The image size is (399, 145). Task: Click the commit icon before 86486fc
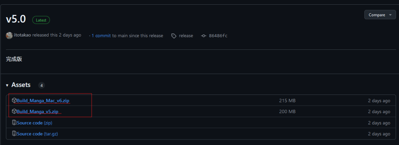pos(203,36)
